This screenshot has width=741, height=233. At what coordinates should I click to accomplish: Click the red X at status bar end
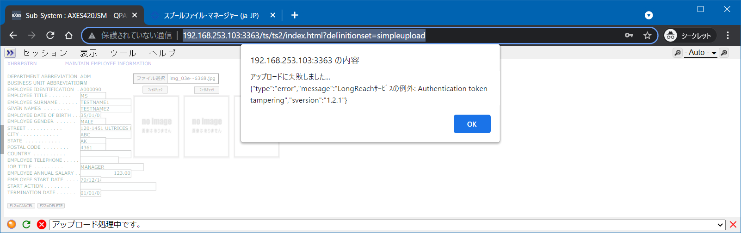(733, 225)
